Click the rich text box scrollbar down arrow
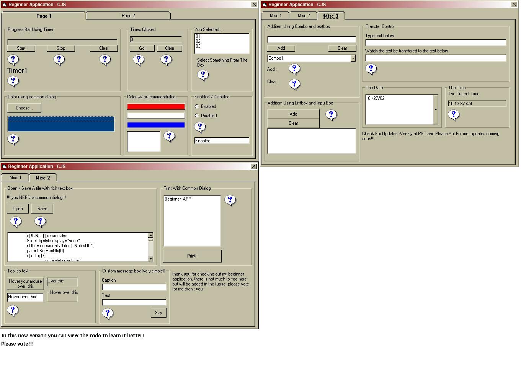521x380 pixels. (150, 259)
